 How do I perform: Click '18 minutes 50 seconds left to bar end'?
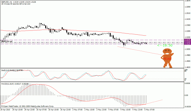[x=16, y=4]
